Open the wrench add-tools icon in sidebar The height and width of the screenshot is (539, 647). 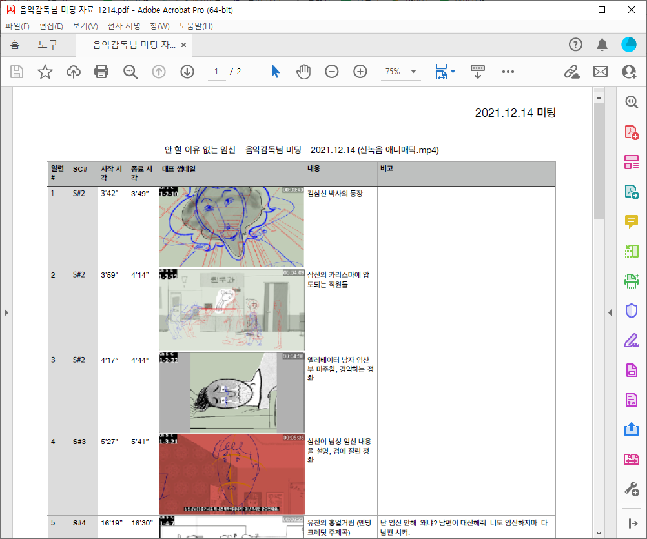632,489
